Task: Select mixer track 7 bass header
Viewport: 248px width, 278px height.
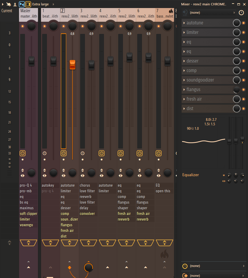Action: (x=165, y=13)
